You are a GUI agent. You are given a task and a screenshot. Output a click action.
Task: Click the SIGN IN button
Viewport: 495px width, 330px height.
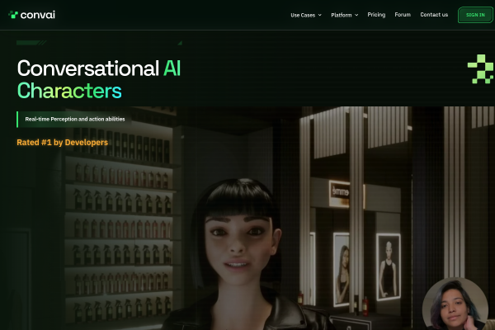point(475,15)
